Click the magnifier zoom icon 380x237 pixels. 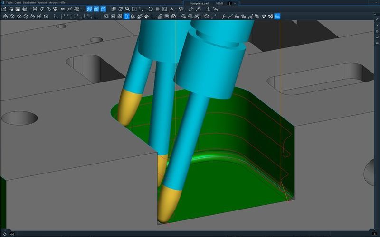click(127, 9)
